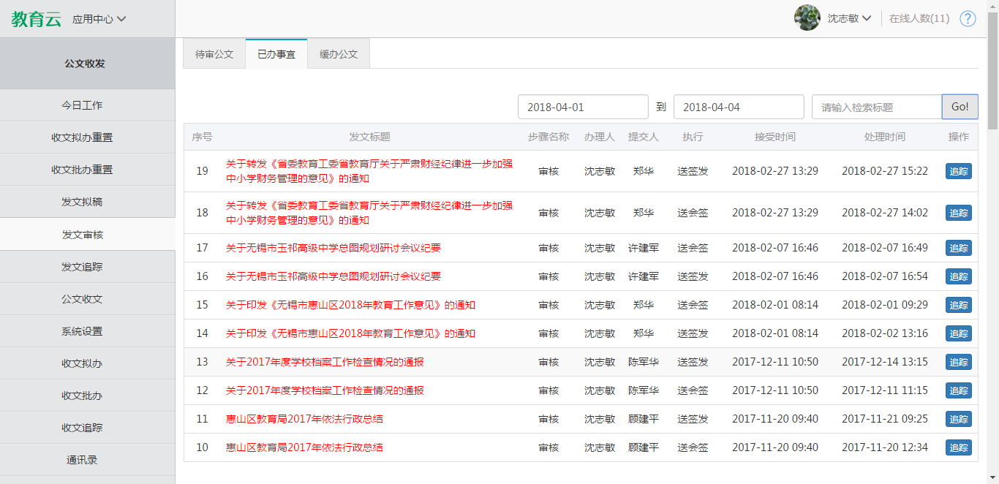Expand the 应用中心 dropdown

[99, 19]
